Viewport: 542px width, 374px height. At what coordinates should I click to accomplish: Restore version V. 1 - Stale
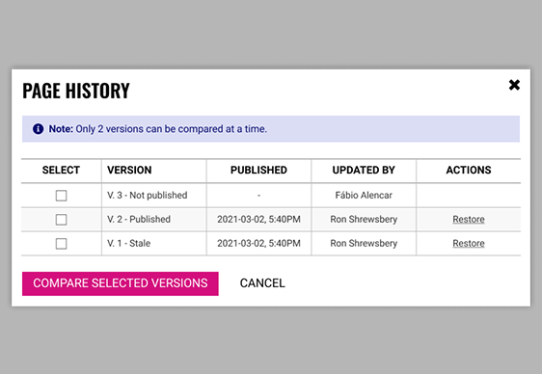point(469,244)
